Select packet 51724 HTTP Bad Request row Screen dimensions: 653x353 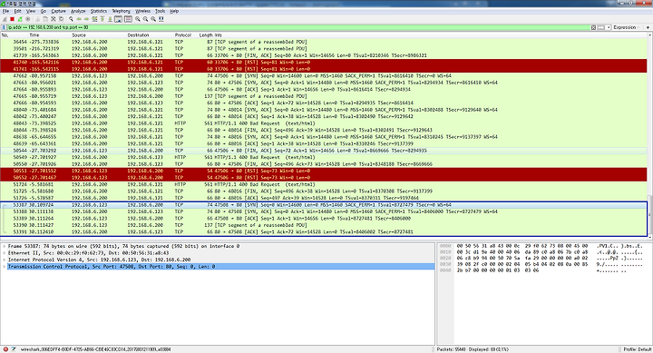pos(324,184)
